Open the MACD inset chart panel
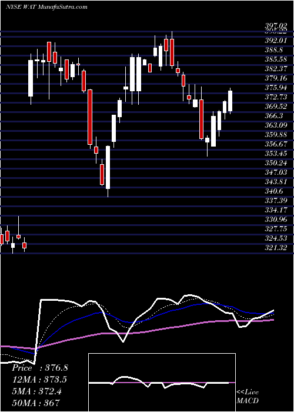Viewport: 294px width, 412px height. [x=162, y=383]
